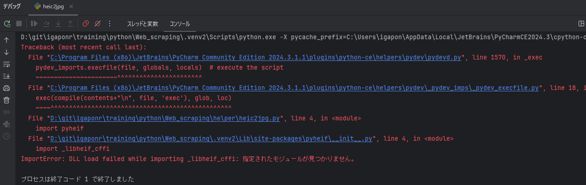Open the heic2jpg.py file link in traceback
The height and width of the screenshot is (185, 586).
coord(165,119)
